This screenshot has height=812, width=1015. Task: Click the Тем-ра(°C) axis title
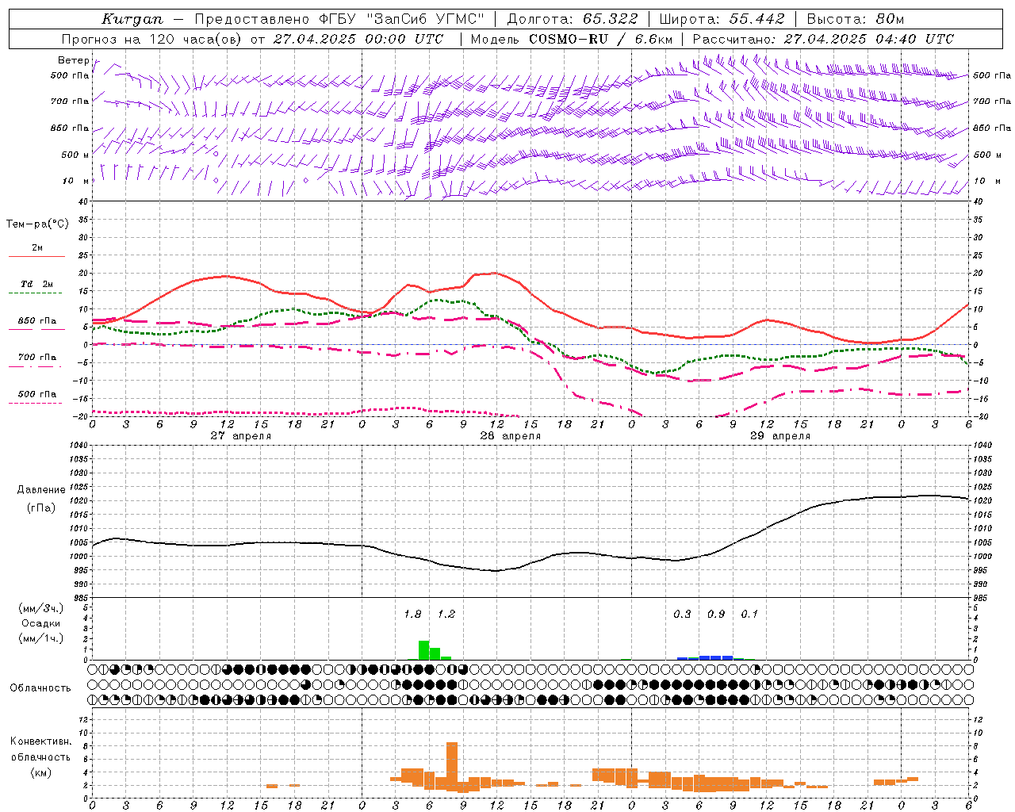pyautogui.click(x=37, y=224)
